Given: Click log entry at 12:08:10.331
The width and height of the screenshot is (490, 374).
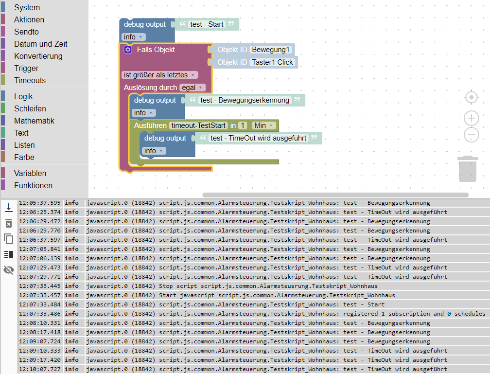Looking at the screenshot, I should pos(254,323).
